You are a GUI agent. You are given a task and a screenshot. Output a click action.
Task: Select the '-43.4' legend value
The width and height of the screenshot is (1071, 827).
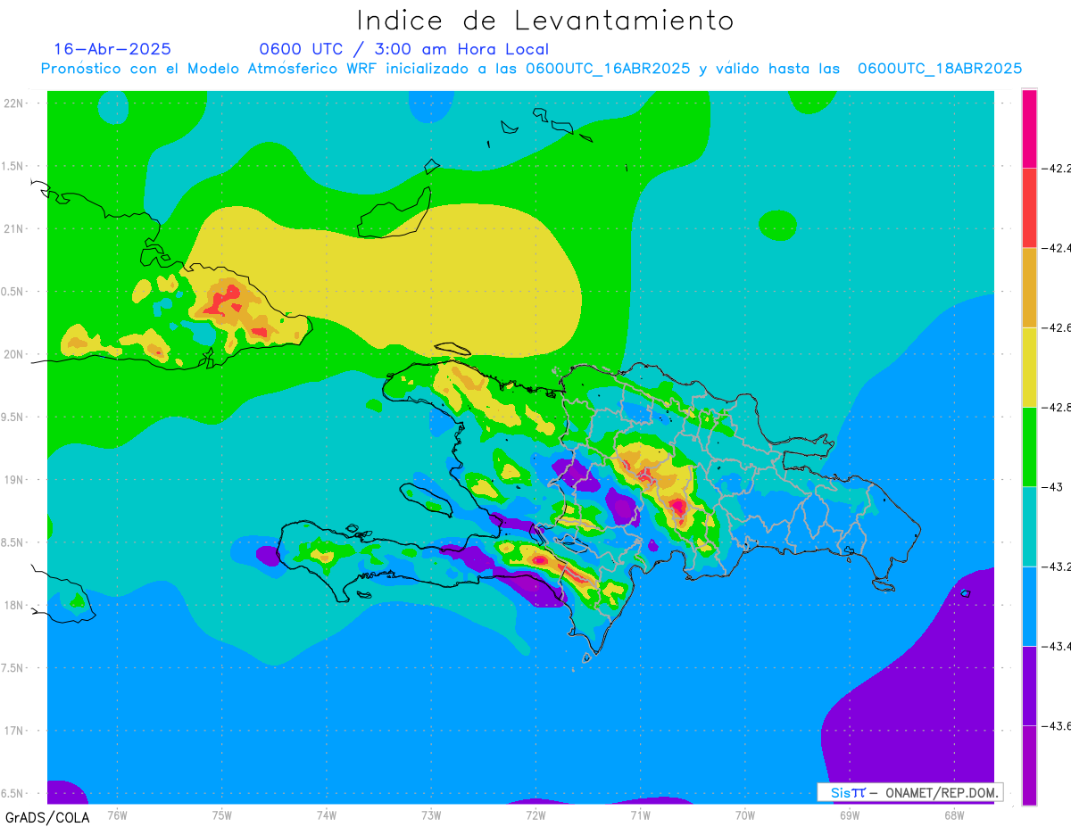pyautogui.click(x=1058, y=646)
